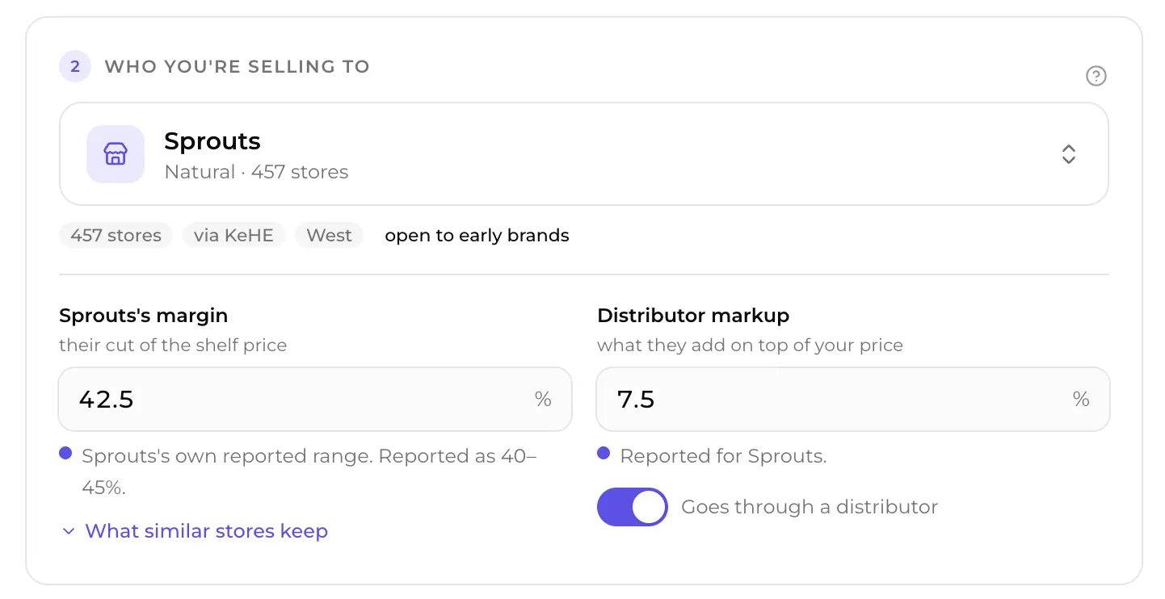The image size is (1165, 599).
Task: Click the percent sign in the margin field
Action: (543, 400)
